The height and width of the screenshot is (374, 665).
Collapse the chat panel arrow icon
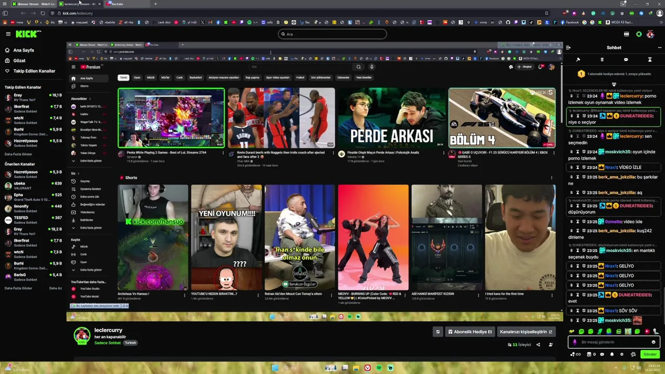pos(568,48)
